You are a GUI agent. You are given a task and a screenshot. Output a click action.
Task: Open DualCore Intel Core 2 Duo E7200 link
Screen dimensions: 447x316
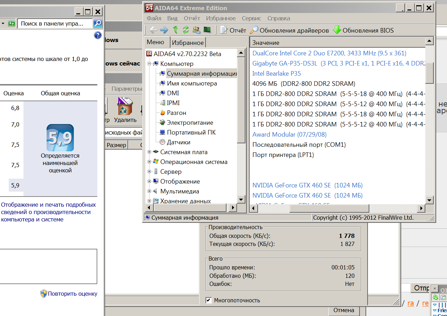click(x=329, y=53)
